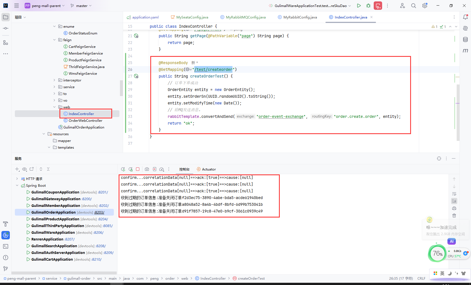Print the console output

(x=454, y=208)
